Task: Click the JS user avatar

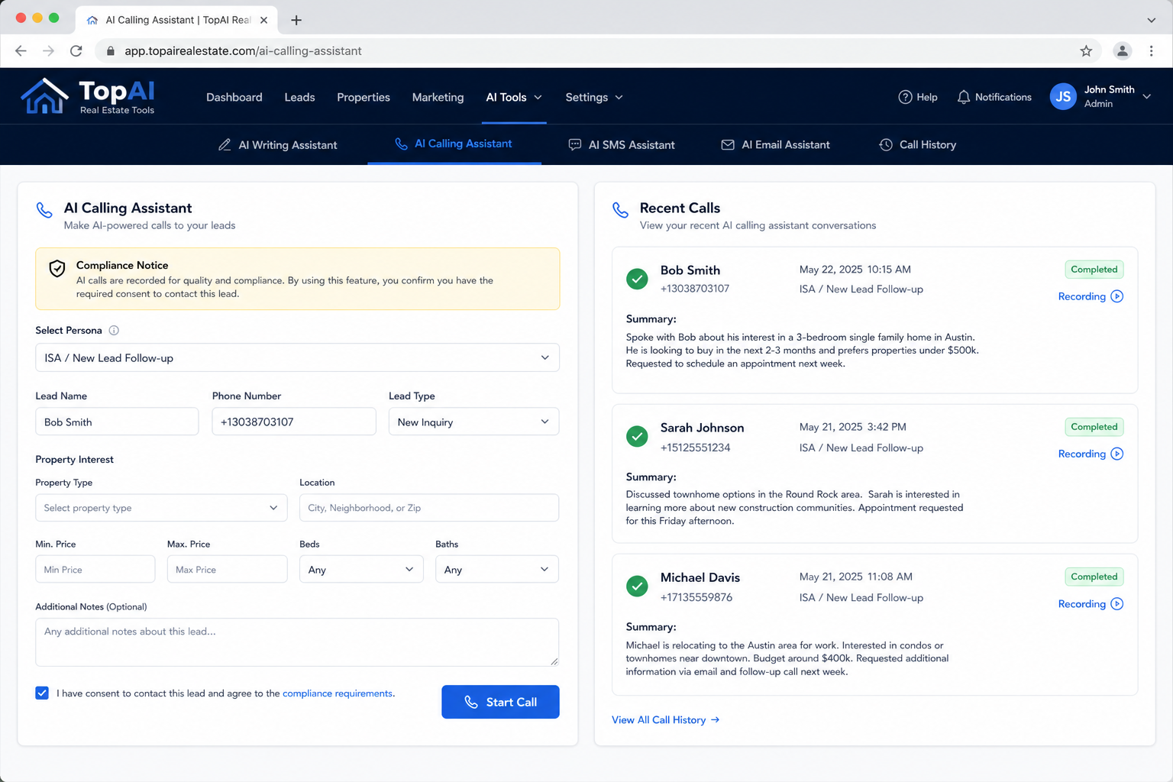Action: (1063, 97)
